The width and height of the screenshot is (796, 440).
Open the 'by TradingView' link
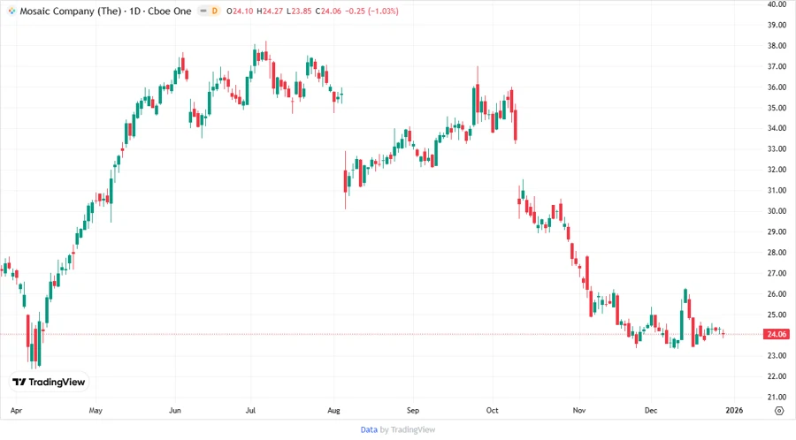click(x=408, y=430)
